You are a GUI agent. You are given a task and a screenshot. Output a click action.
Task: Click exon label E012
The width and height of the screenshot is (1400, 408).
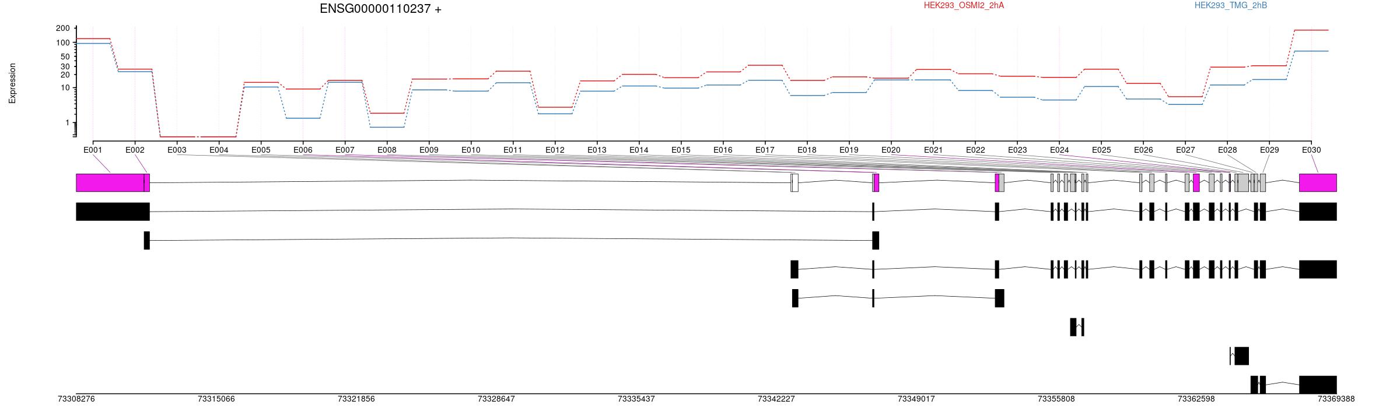(555, 150)
